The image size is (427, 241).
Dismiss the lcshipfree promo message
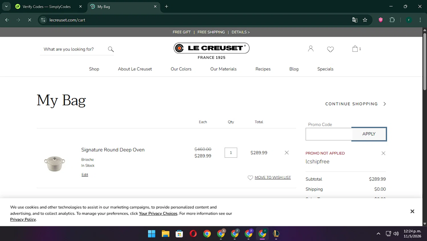(x=383, y=153)
